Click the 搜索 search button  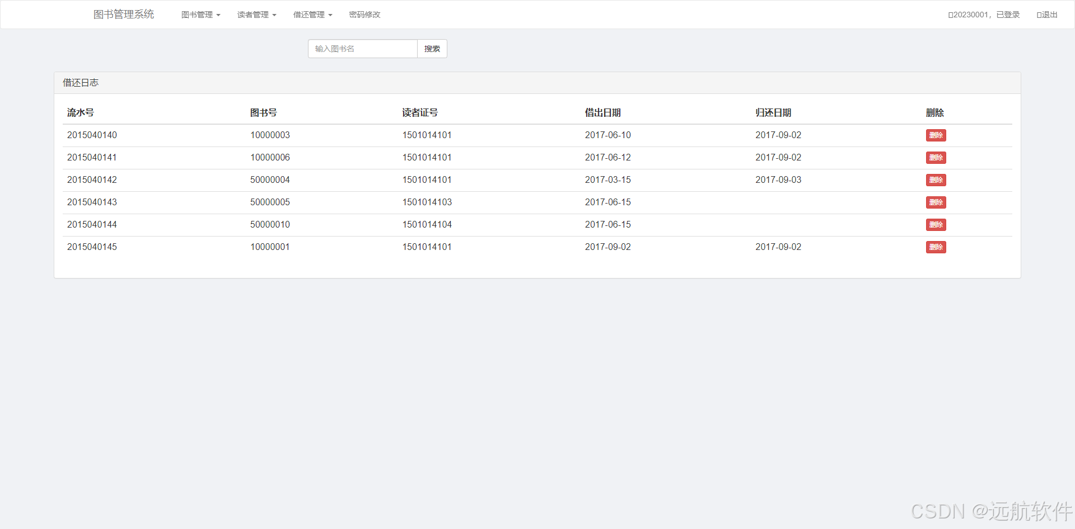[x=432, y=49]
